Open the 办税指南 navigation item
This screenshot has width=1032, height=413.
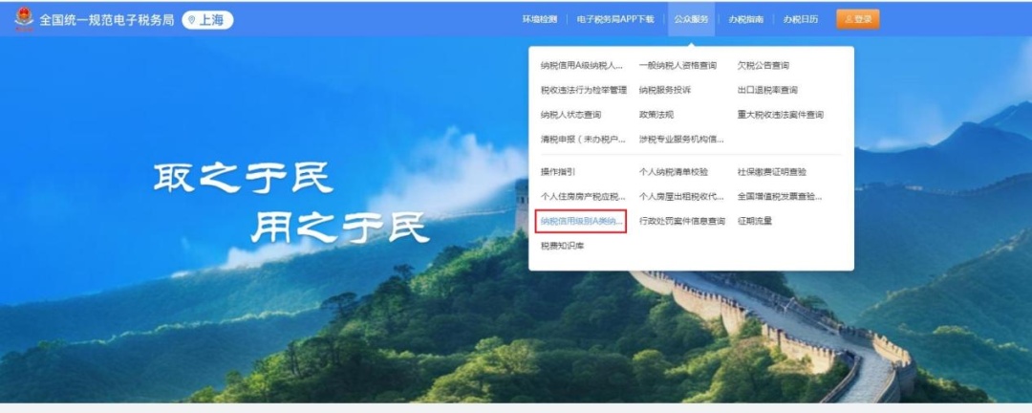745,19
